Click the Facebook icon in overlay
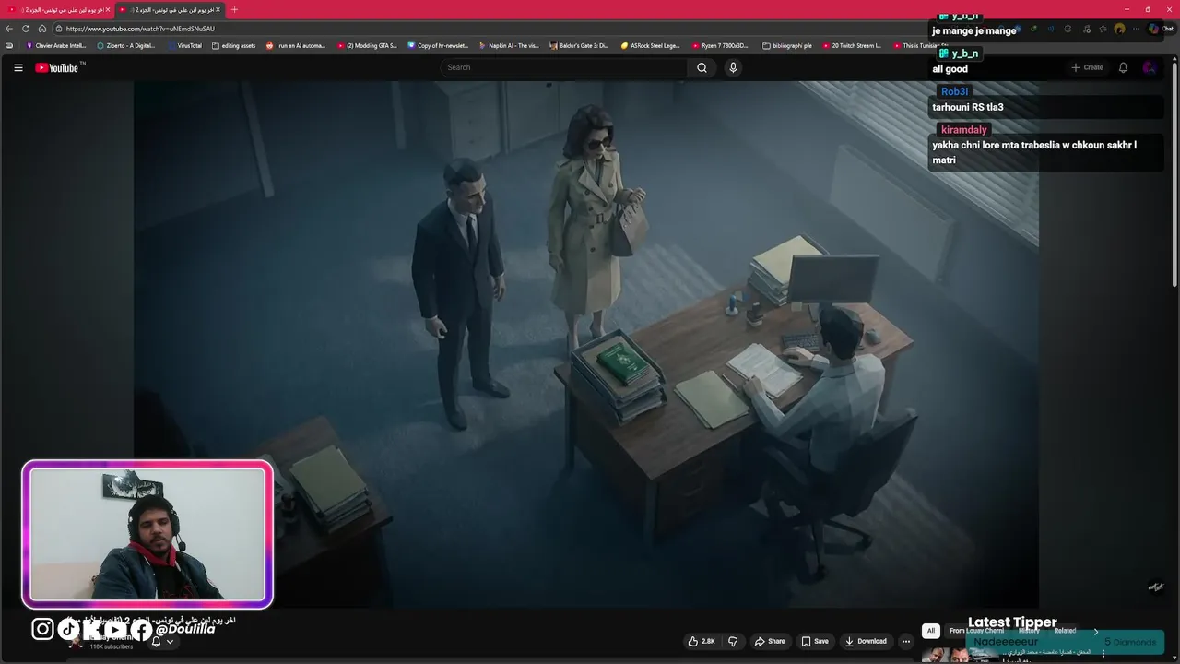Viewport: 1180px width, 664px height. [141, 629]
